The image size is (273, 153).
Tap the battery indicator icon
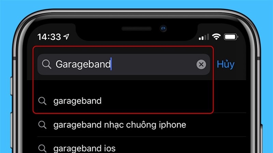[231, 37]
